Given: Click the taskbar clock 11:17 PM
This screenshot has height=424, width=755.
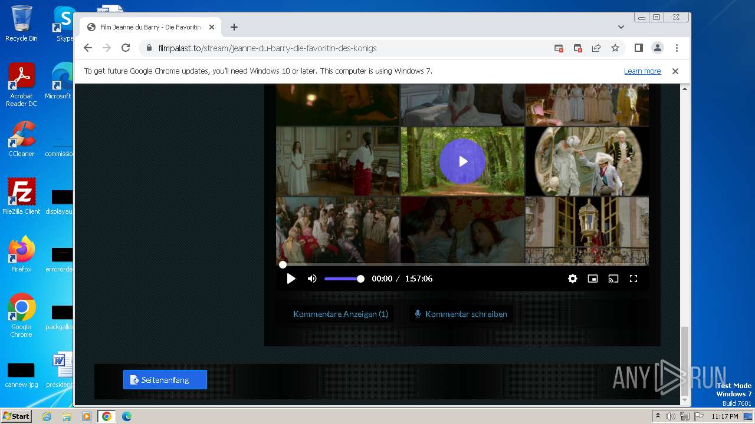Looking at the screenshot, I should [725, 416].
